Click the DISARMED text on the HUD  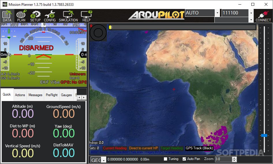tap(36, 48)
